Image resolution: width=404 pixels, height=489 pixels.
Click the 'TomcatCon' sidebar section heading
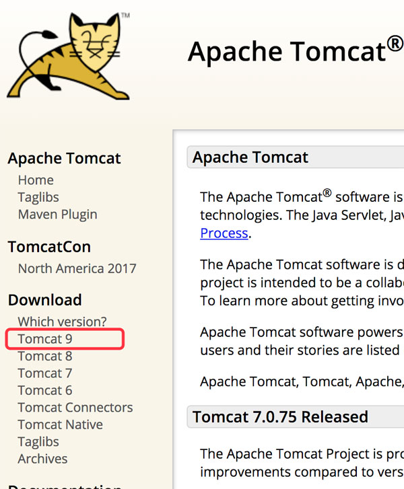coord(49,247)
